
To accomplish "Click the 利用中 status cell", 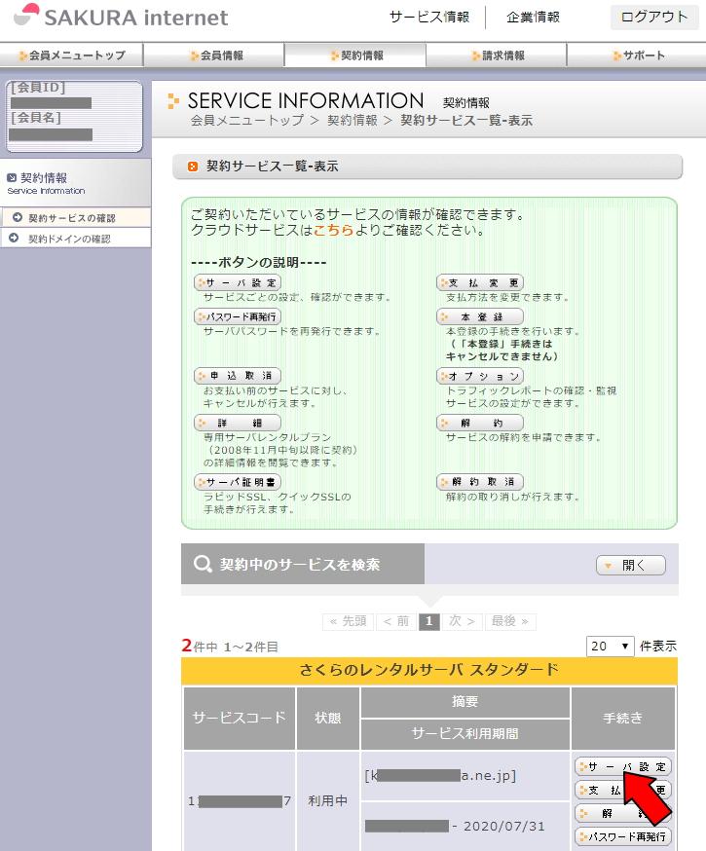I will click(328, 800).
